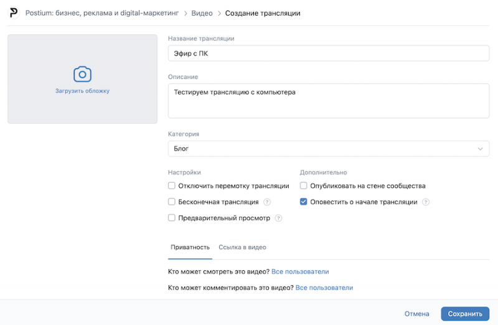
Task: Select the Приватность tab
Action: point(190,248)
